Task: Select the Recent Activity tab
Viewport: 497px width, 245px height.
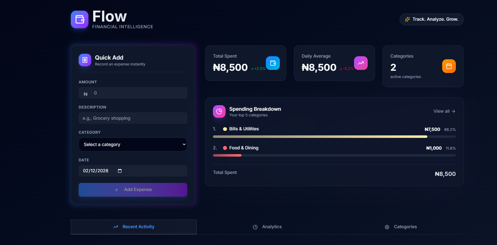Action: point(133,227)
